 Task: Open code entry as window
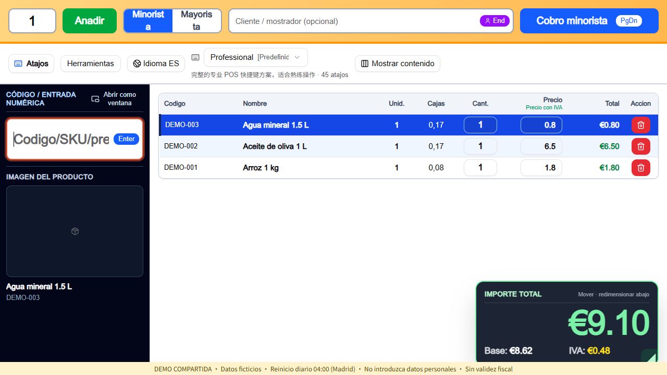[x=114, y=98]
